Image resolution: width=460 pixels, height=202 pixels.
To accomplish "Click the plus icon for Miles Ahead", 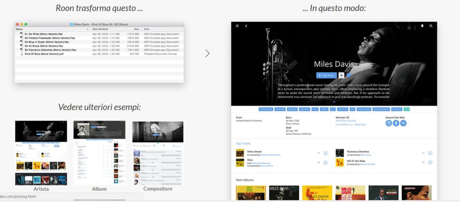I will point(325,153).
